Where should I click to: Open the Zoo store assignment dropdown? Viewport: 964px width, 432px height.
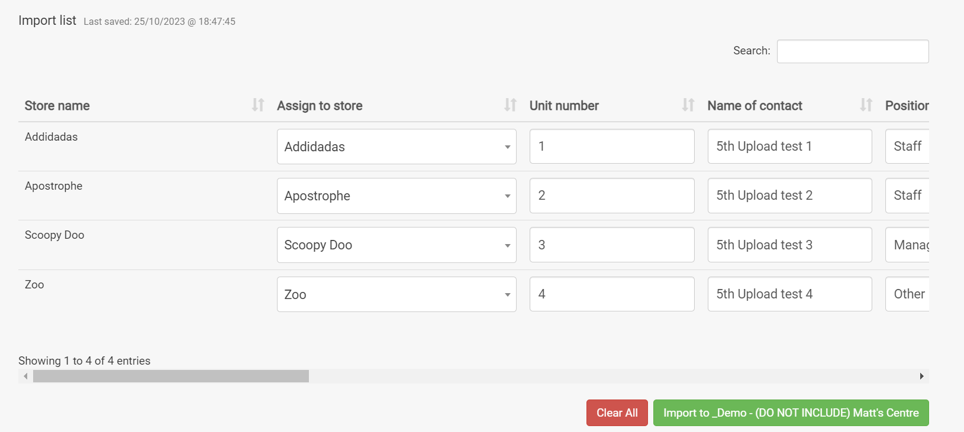396,294
